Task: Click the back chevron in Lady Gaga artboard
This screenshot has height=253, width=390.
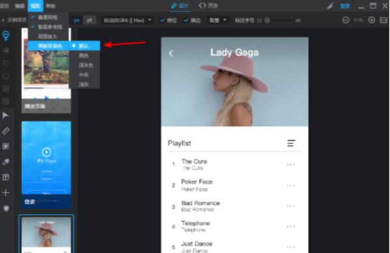Action: (x=171, y=53)
